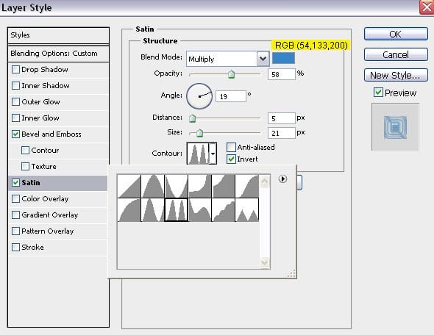
Task: Open the Bevel and Emboss settings
Action: pos(51,134)
